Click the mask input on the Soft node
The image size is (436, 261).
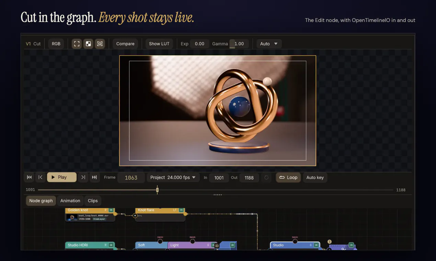pyautogui.click(x=160, y=241)
